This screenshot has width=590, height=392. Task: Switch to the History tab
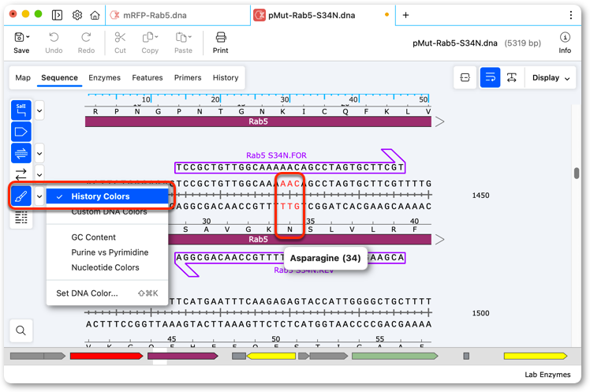pyautogui.click(x=226, y=77)
